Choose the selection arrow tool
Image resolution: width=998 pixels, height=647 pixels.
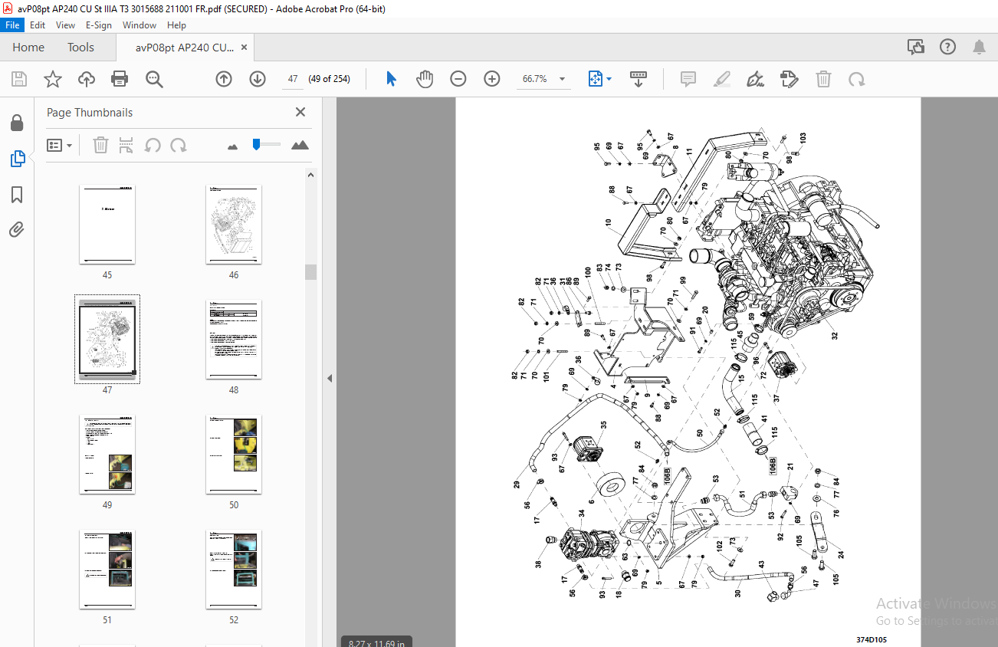click(391, 79)
